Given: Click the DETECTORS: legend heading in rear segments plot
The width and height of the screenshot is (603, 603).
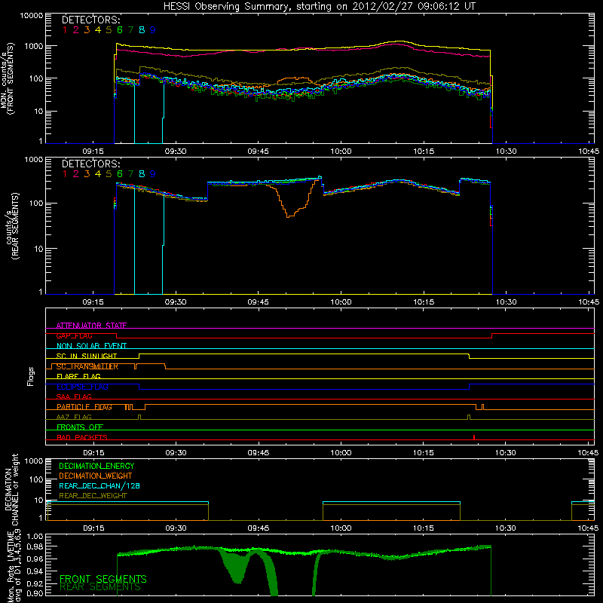Looking at the screenshot, I should click(x=91, y=164).
